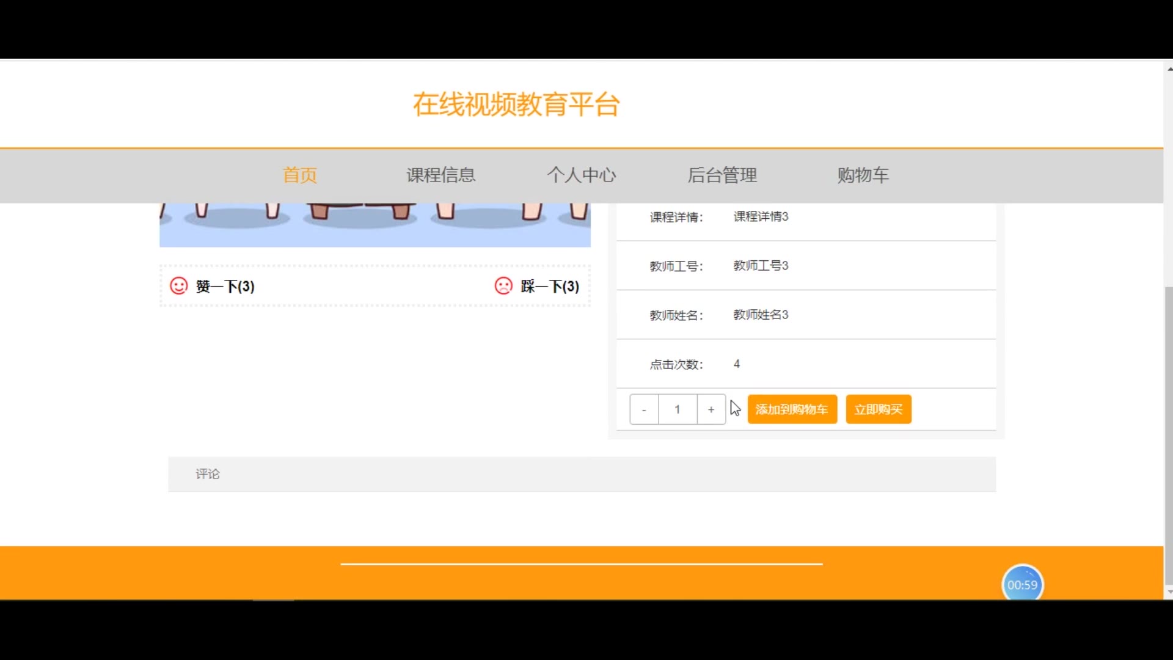Viewport: 1173px width, 660px height.
Task: Decrease quantity with the minus button
Action: click(x=644, y=409)
